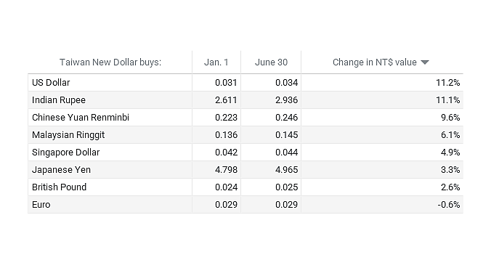Click the Taiwan New Dollar buys header

pyautogui.click(x=110, y=62)
